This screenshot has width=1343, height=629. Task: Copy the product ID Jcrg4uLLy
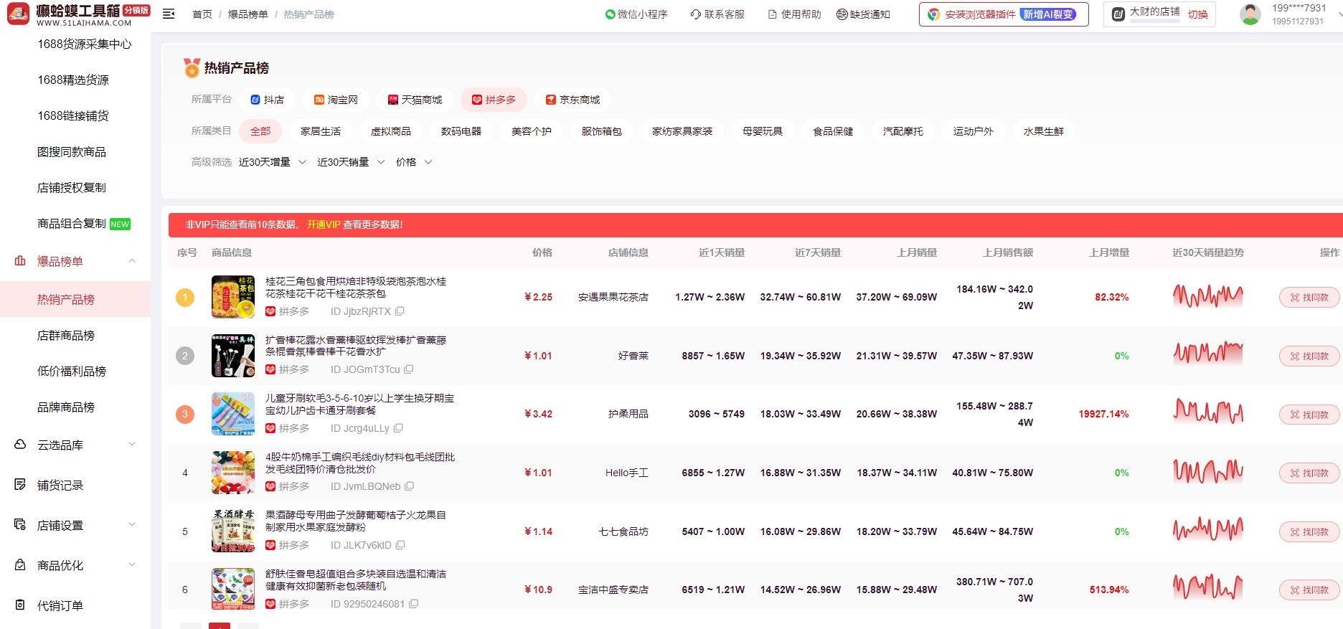click(398, 428)
